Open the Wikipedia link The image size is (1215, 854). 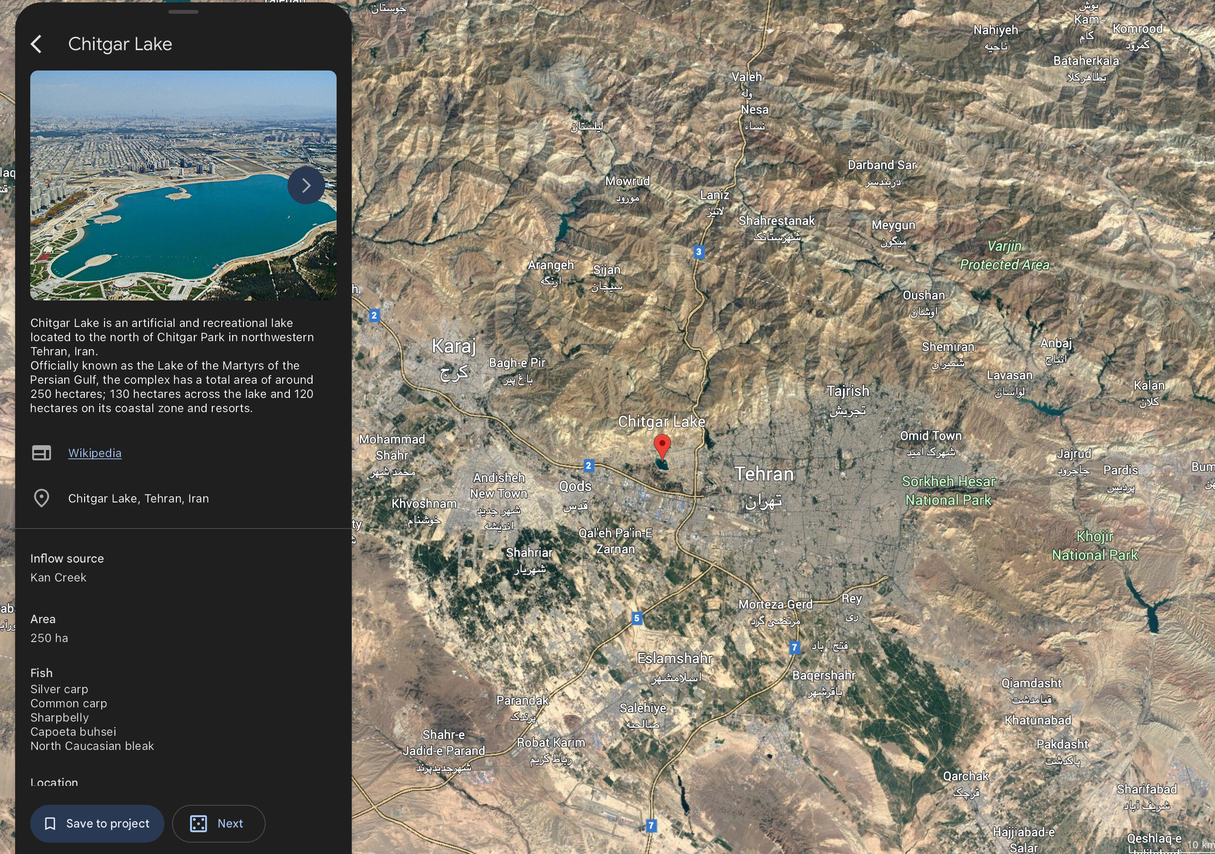95,453
